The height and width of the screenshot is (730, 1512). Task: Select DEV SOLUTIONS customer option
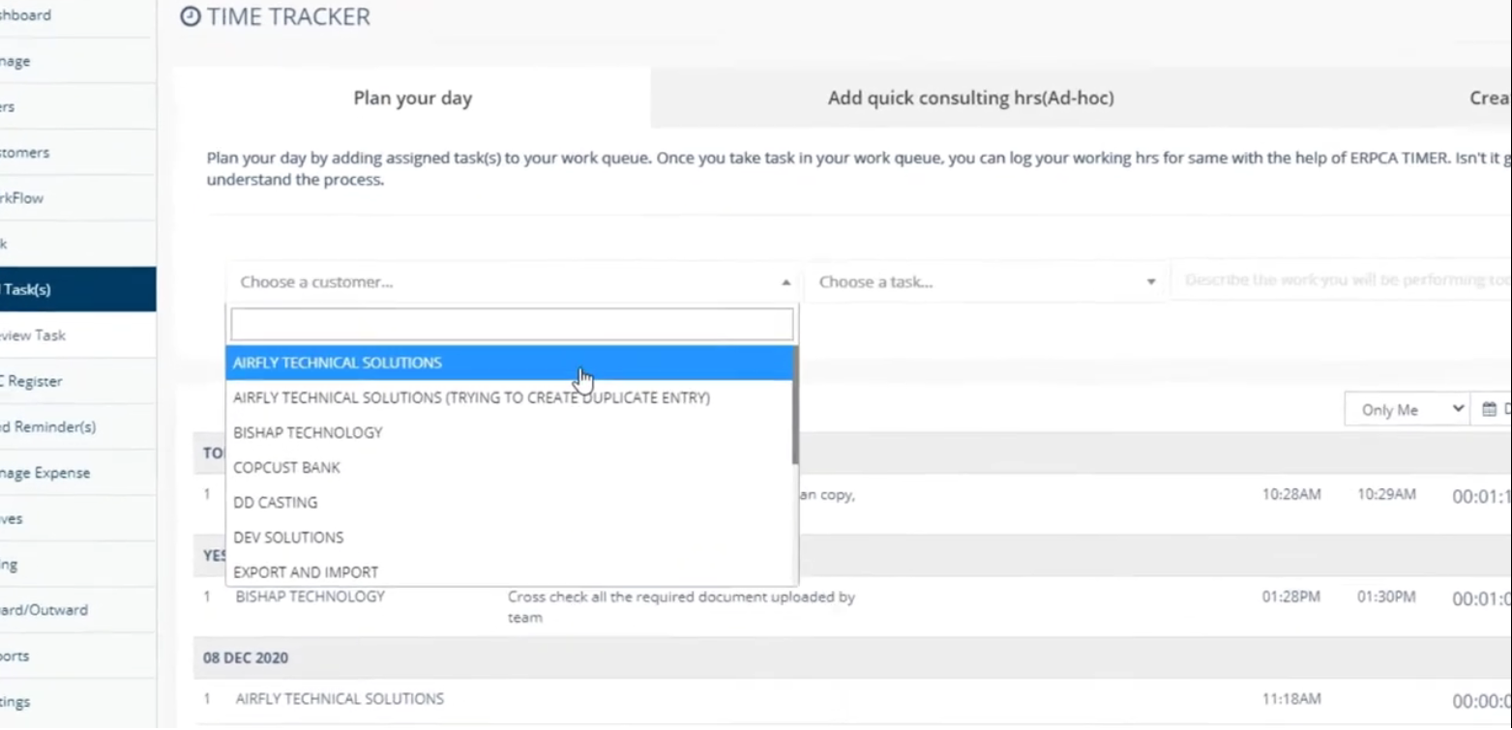point(509,537)
